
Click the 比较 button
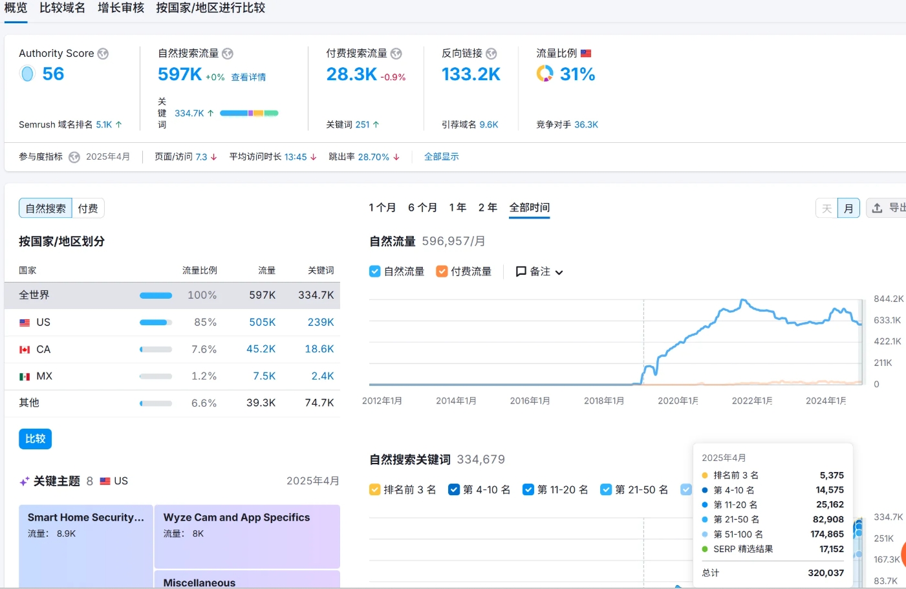(35, 439)
